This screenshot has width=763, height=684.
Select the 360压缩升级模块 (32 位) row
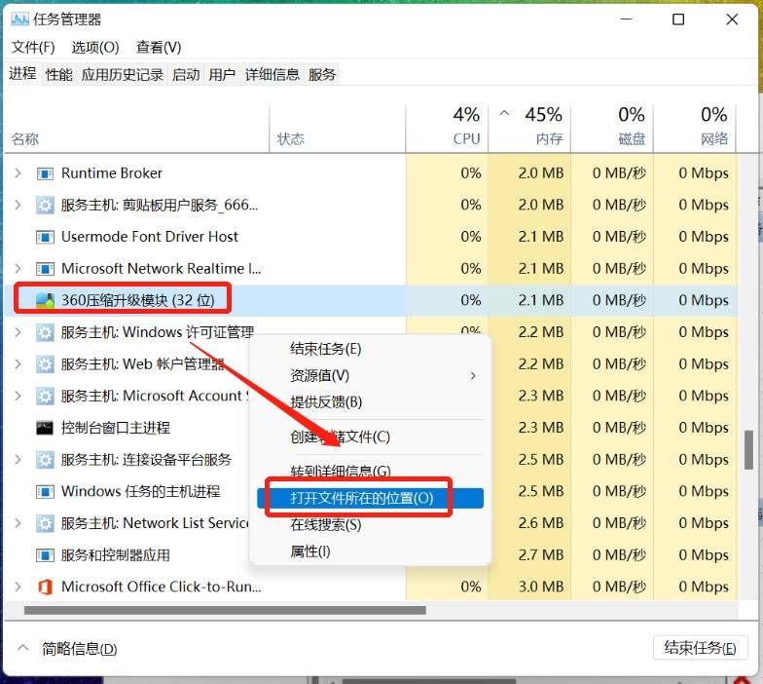(371, 300)
